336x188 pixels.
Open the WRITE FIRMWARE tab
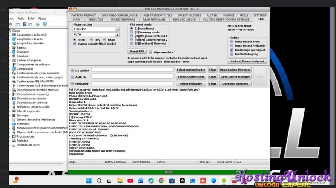(123, 20)
